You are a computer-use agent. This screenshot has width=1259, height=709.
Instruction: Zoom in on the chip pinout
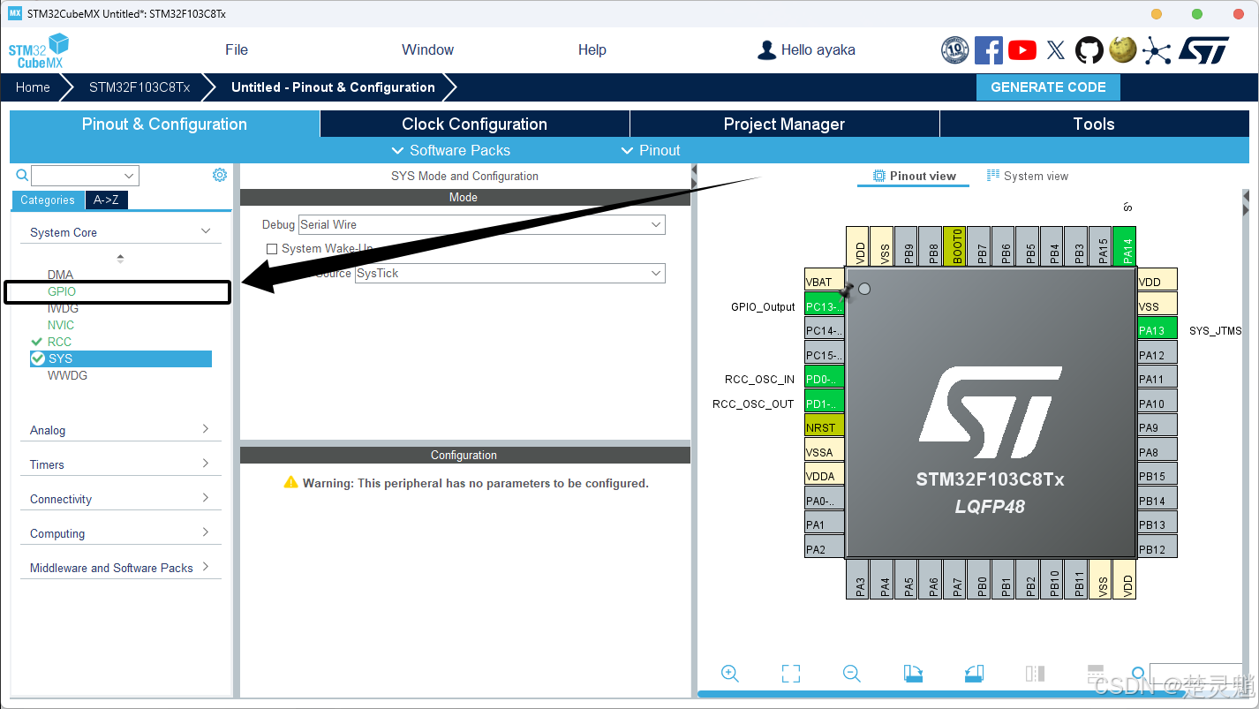(729, 674)
